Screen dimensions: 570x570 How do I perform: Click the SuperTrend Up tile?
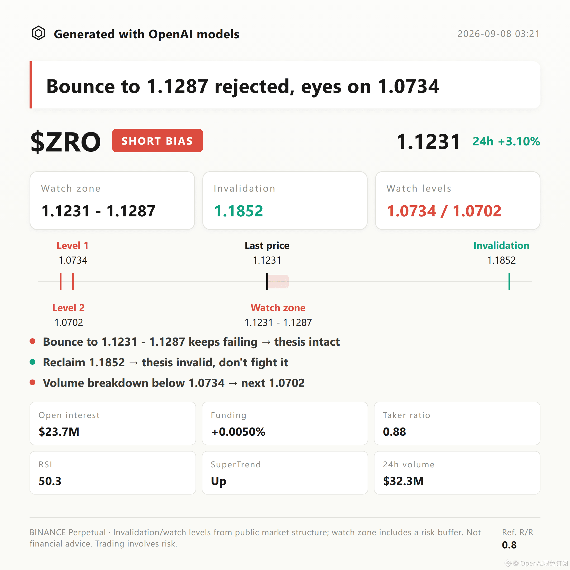click(x=285, y=473)
